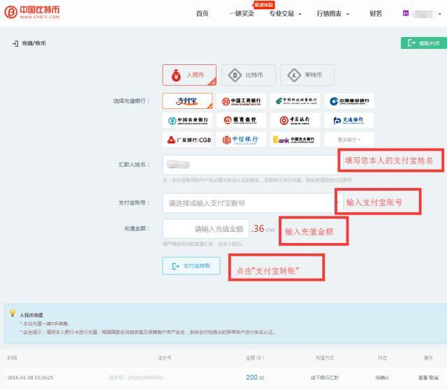Viewport: 447px width, 389px height.
Task: Choose 中国农业银行 as recharge bank
Action: pyautogui.click(x=188, y=120)
